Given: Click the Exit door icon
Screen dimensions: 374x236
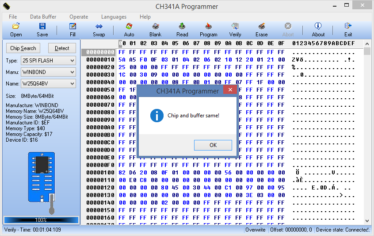Looking at the screenshot, I should 348,26.
